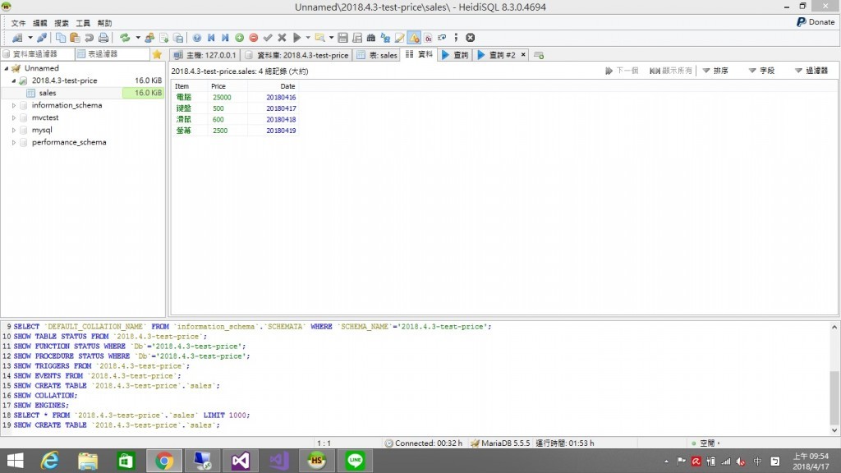This screenshot has width=841, height=473.
Task: Click the yellow star favorites icon
Action: pos(157,54)
